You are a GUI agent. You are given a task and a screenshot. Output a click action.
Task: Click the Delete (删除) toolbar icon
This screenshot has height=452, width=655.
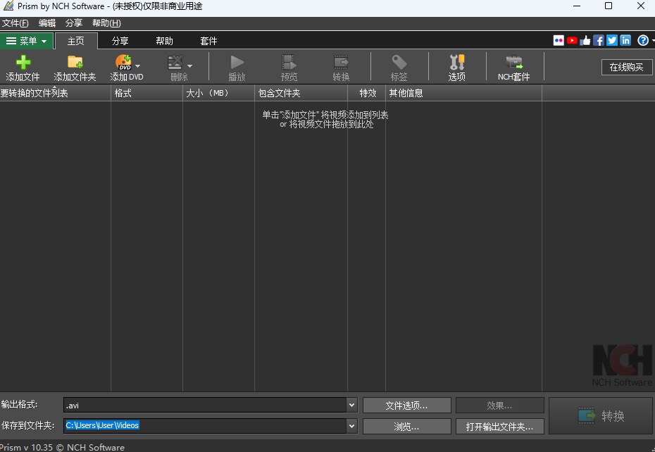(x=175, y=62)
